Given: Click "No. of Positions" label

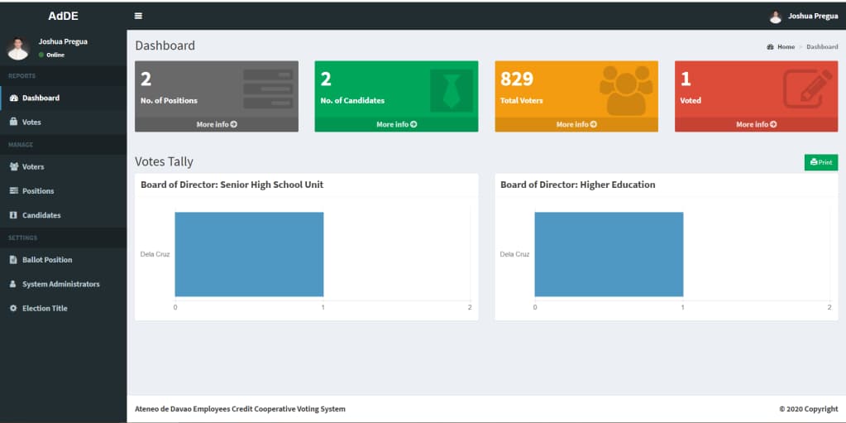Looking at the screenshot, I should click(x=169, y=100).
